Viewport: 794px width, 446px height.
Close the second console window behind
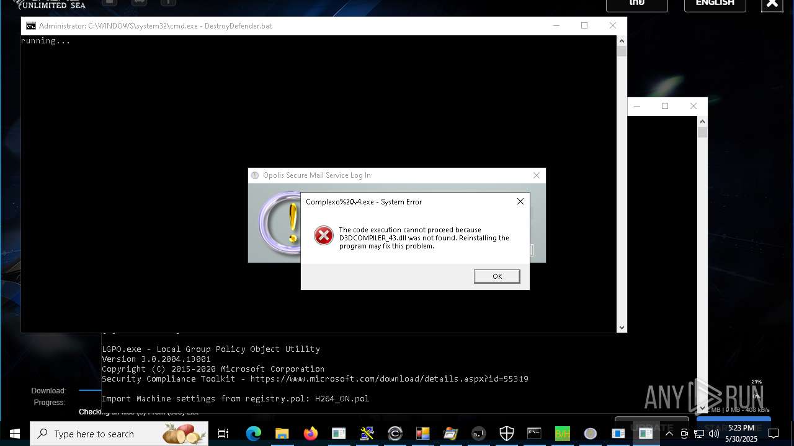694,106
